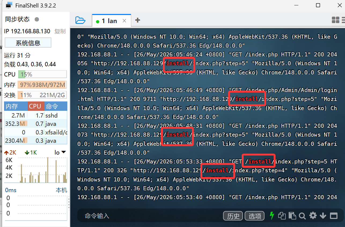This screenshot has height=227, width=345.
Task: Open the 选项 options button
Action: pyautogui.click(x=255, y=216)
